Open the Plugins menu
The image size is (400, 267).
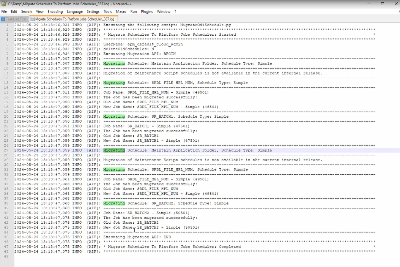coord(146,11)
